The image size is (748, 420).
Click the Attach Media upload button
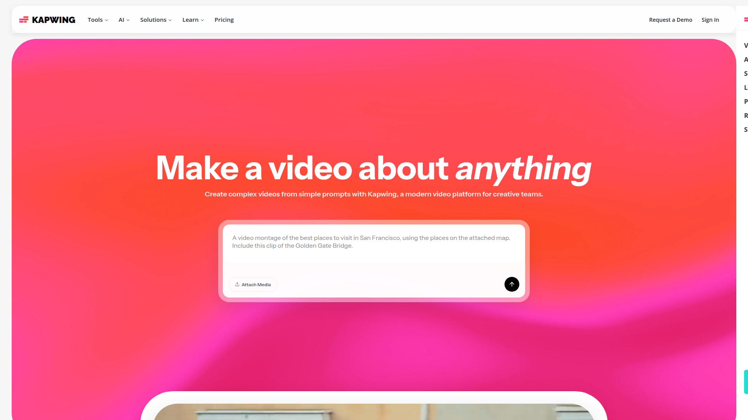253,285
